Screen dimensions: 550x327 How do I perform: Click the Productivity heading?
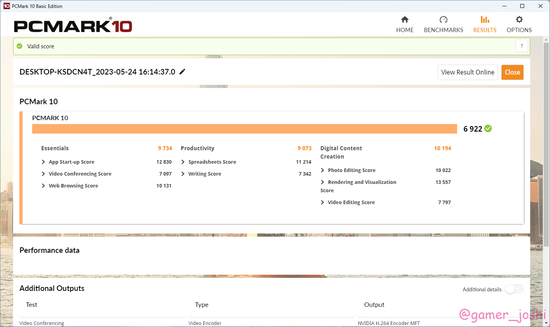(197, 148)
